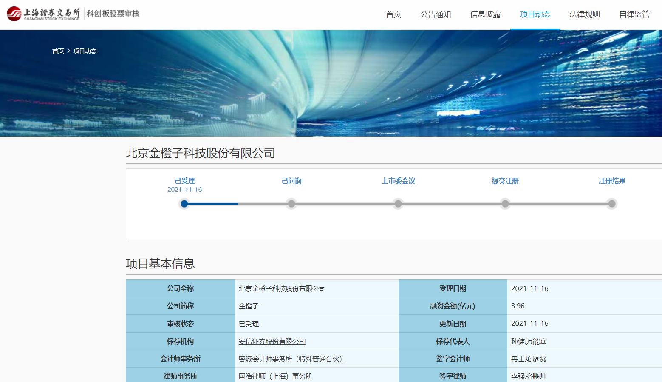Click the 冉士龙,廖蕊 accountant names
This screenshot has height=382, width=662.
coord(529,359)
